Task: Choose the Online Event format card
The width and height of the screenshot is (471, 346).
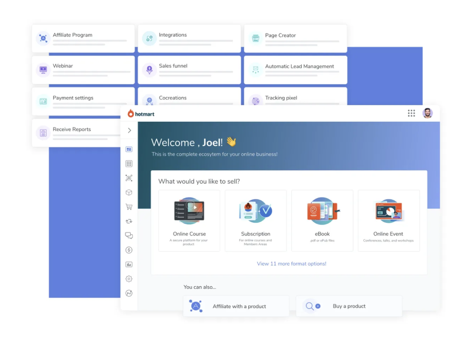Action: pos(389,220)
